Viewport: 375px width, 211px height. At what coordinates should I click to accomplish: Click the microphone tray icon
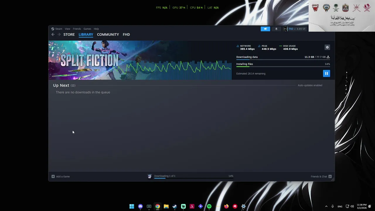pyautogui.click(x=333, y=206)
